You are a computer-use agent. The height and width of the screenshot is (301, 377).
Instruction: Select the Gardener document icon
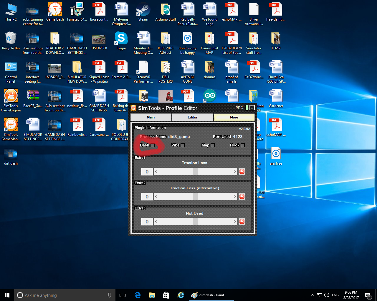coord(276,98)
